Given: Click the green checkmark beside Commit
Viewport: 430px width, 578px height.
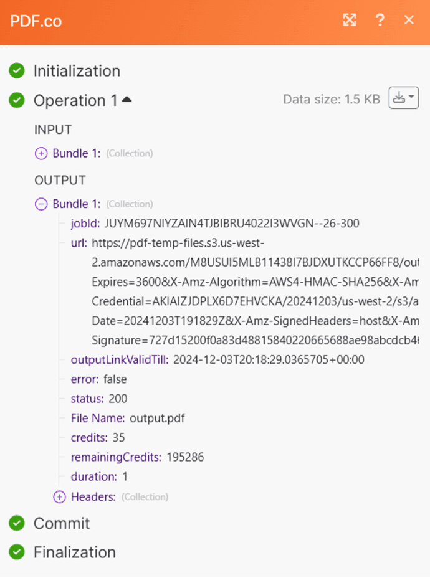Looking at the screenshot, I should tap(17, 523).
